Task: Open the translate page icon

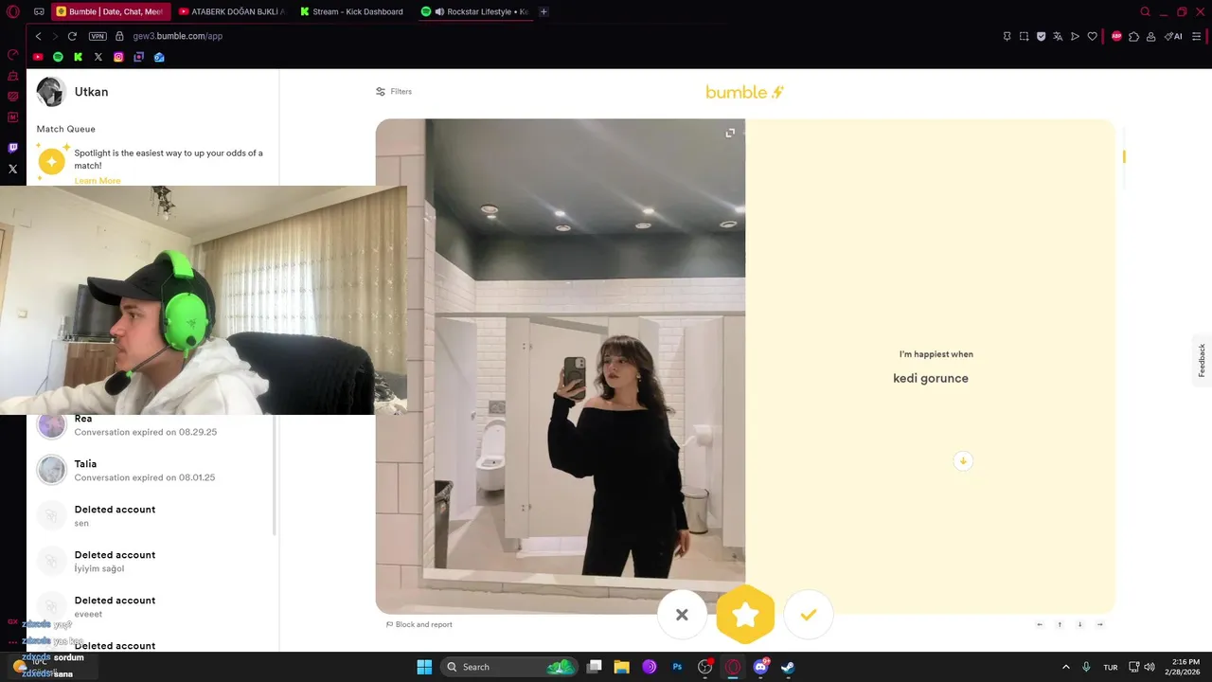Action: tap(1058, 36)
